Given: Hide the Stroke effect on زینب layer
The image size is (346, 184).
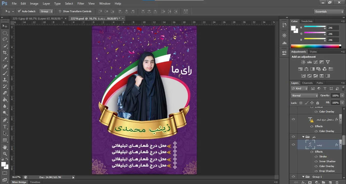Looking at the screenshot, I should (x=316, y=157).
